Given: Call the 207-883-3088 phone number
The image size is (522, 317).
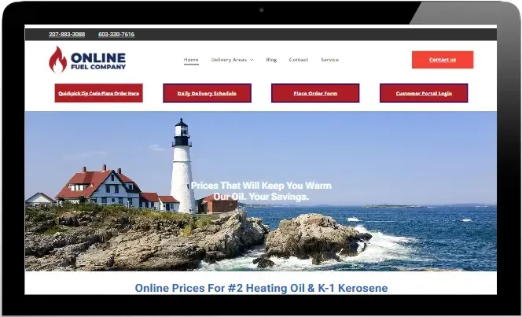Looking at the screenshot, I should (67, 35).
